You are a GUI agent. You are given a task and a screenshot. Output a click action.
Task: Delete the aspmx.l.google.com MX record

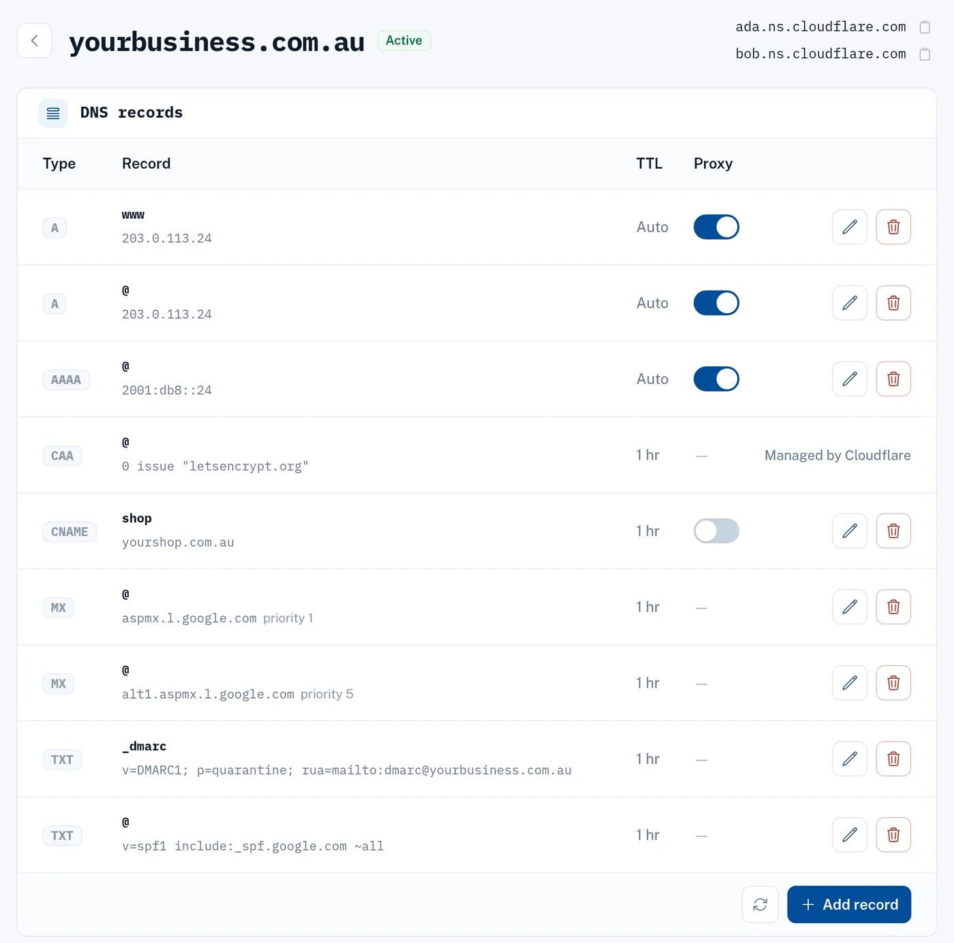click(893, 607)
